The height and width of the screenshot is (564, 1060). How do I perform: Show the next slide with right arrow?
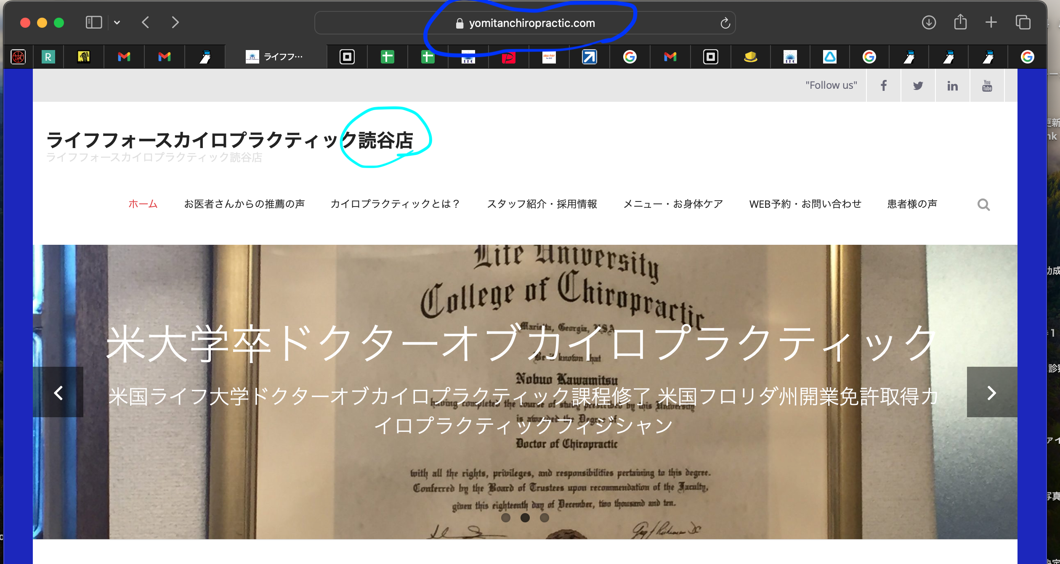[x=992, y=392]
